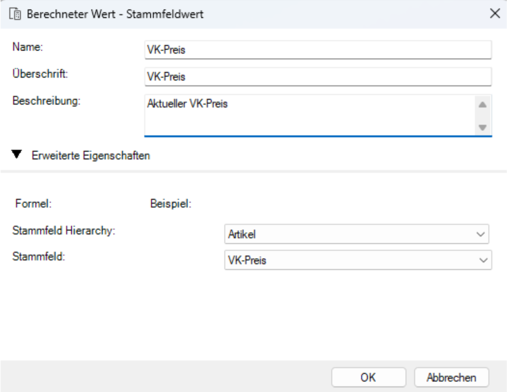
Task: Click the Name label
Action: click(x=28, y=47)
